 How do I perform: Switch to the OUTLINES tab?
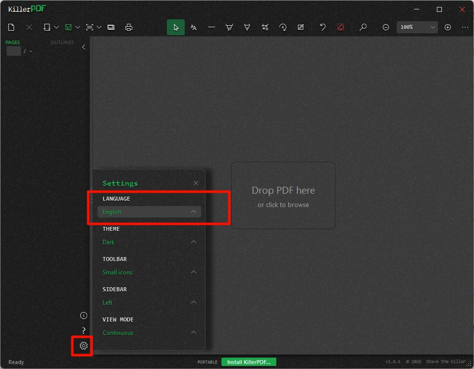click(x=62, y=42)
